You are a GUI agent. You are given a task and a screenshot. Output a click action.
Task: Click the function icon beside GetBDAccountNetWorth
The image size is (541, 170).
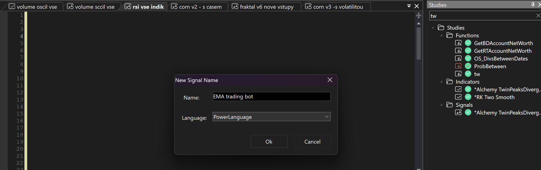(x=458, y=43)
